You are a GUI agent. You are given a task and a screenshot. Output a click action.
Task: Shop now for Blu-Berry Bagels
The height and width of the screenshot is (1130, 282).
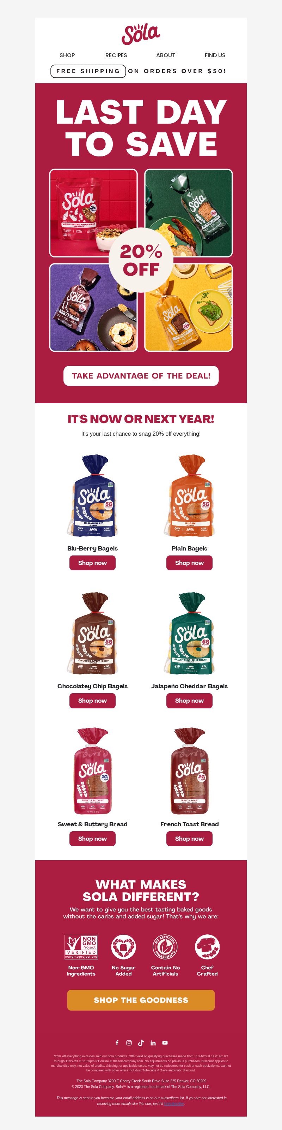[x=92, y=563]
